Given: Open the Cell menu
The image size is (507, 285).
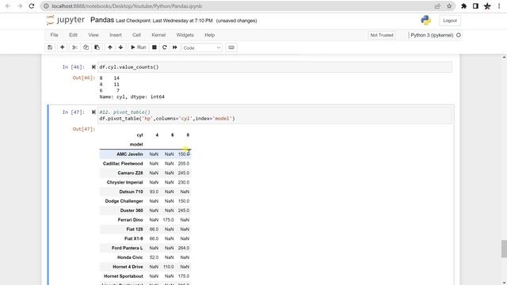Looking at the screenshot, I should click(136, 35).
